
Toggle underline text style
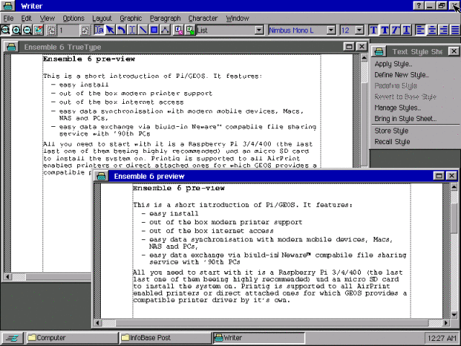[x=406, y=30]
